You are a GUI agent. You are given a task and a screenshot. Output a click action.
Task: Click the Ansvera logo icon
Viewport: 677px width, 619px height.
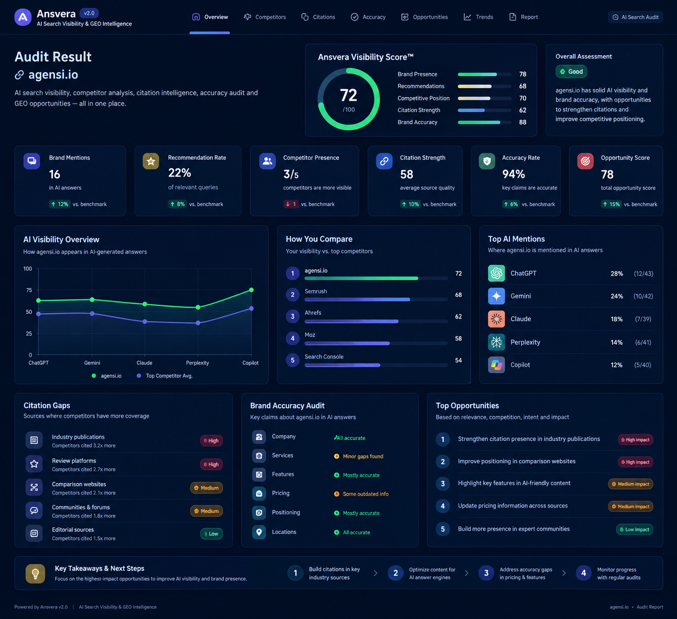tap(23, 17)
